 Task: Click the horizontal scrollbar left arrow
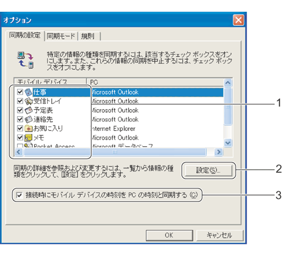[x=19, y=152]
